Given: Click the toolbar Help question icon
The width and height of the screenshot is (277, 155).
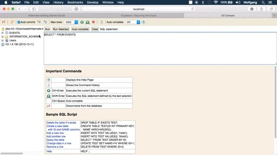Looking at the screenshot, I should [x=143, y=22].
